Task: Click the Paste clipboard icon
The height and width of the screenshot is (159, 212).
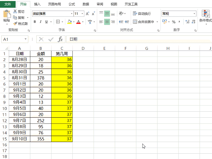Action: [7, 14]
